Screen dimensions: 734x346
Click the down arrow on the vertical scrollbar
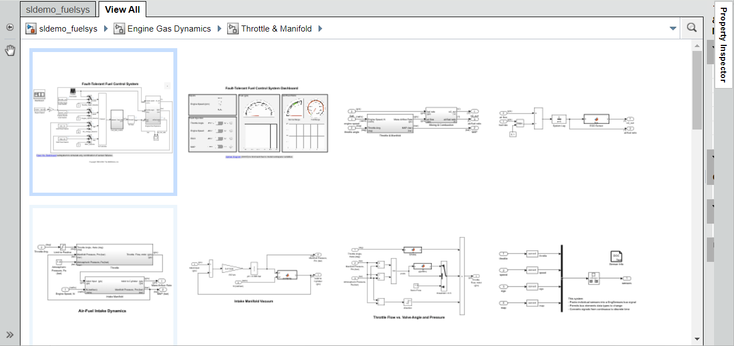(x=696, y=338)
